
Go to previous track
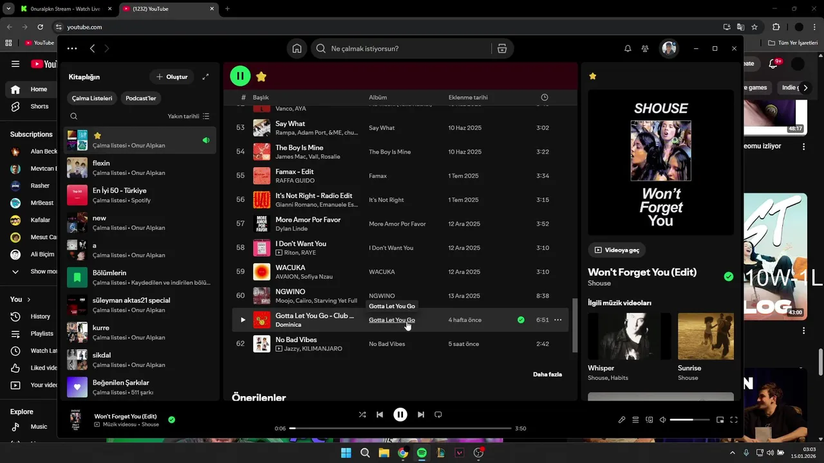point(380,415)
